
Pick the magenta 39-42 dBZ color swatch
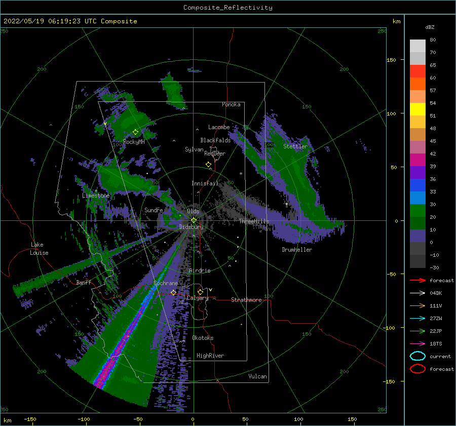coord(417,160)
